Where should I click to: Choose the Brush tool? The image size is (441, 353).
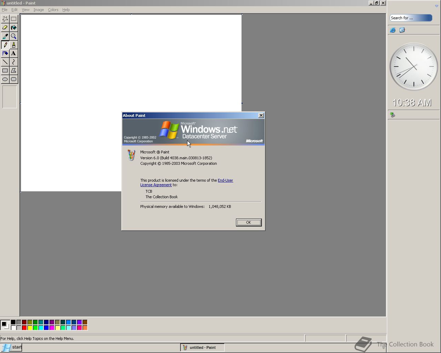pos(13,45)
